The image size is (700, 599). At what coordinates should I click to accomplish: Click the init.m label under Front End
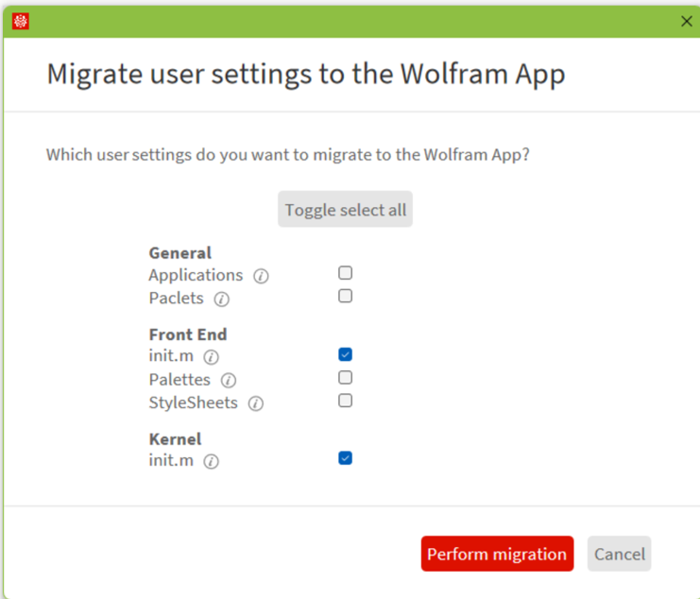(x=171, y=356)
